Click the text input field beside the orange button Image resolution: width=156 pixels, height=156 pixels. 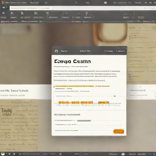click(x=83, y=130)
